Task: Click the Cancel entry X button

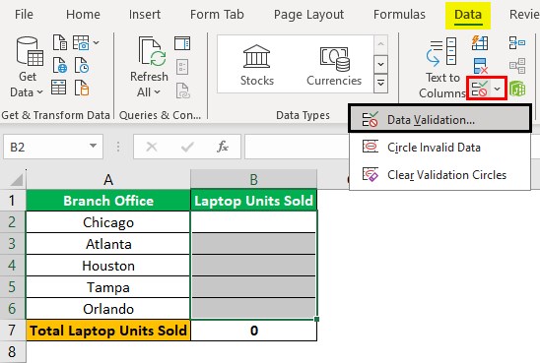Action: coord(152,148)
